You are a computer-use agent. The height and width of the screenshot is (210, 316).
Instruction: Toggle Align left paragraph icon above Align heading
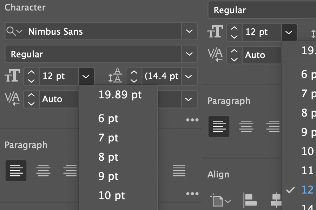219,127
